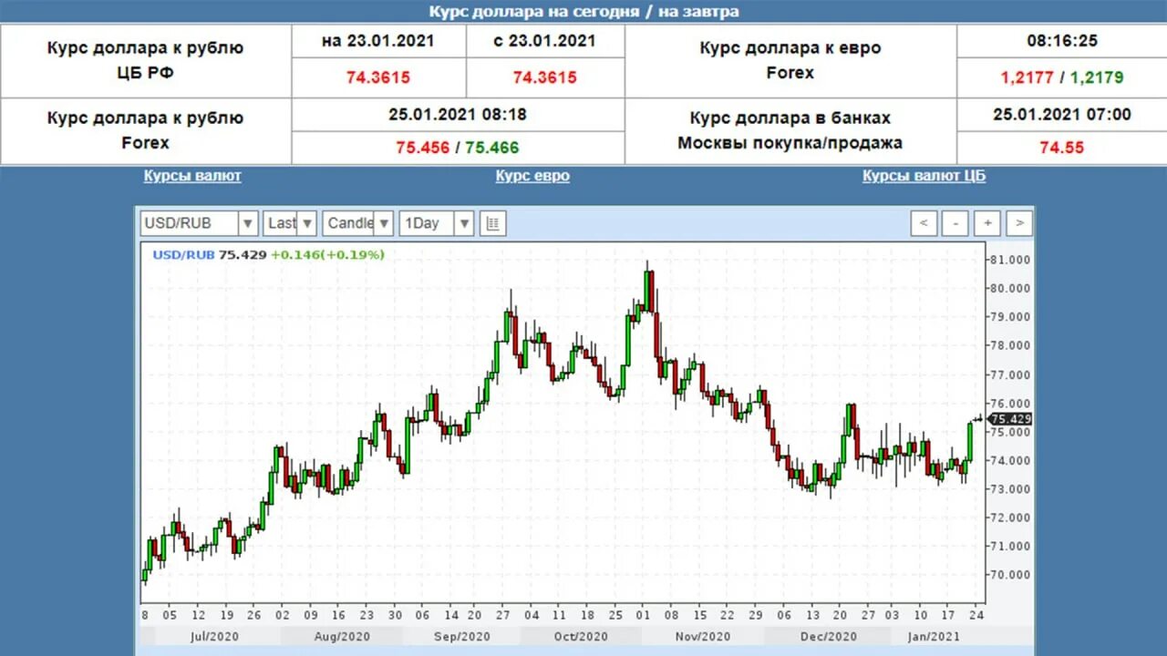The image size is (1167, 656).
Task: Click the +0.146(+0.19%) change value
Action: pos(327,255)
